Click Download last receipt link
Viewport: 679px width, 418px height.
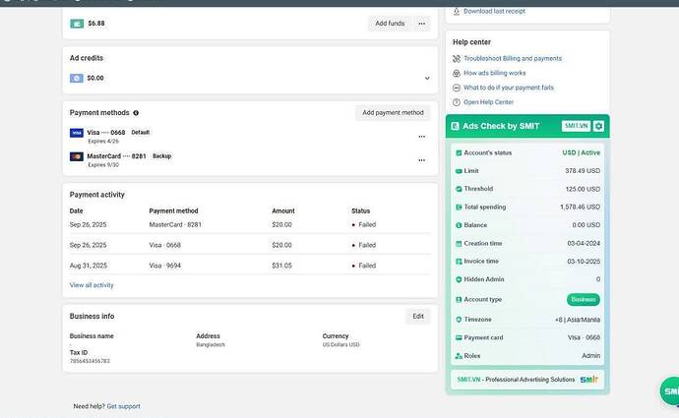click(495, 11)
